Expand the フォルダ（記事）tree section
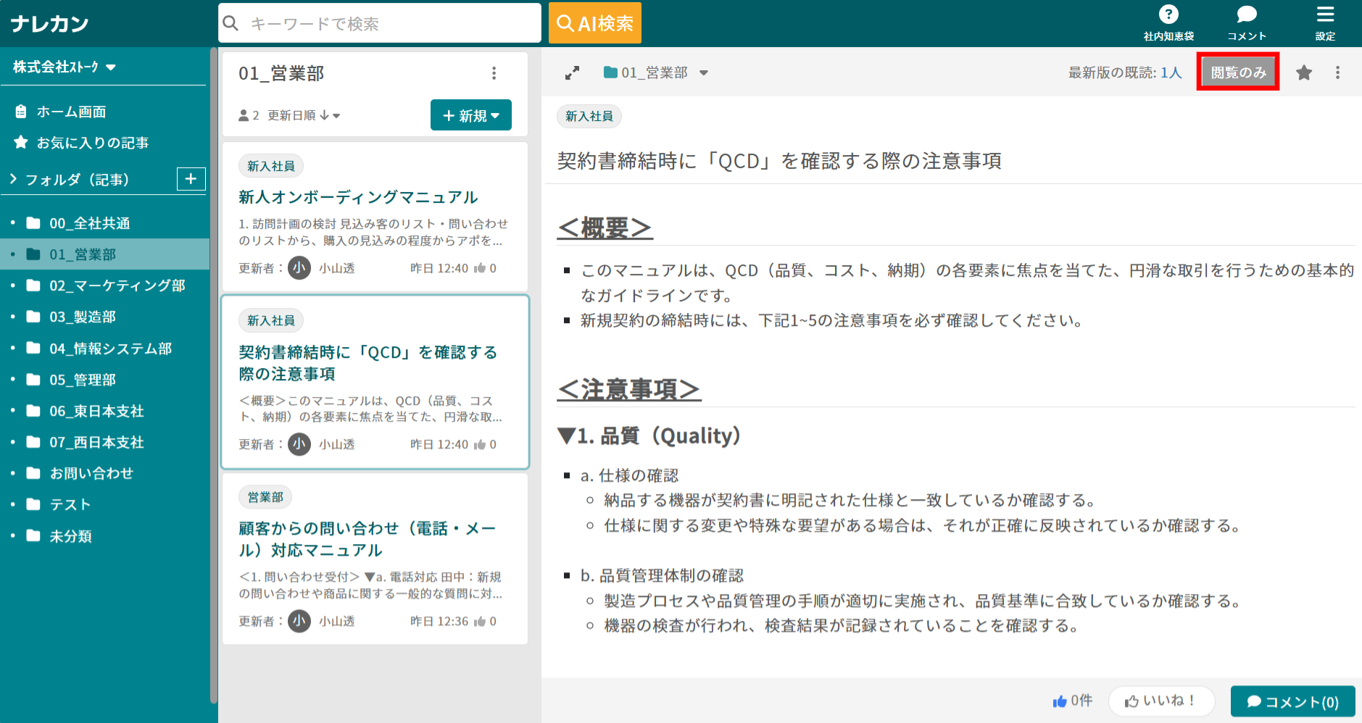The width and height of the screenshot is (1362, 723). point(13,179)
